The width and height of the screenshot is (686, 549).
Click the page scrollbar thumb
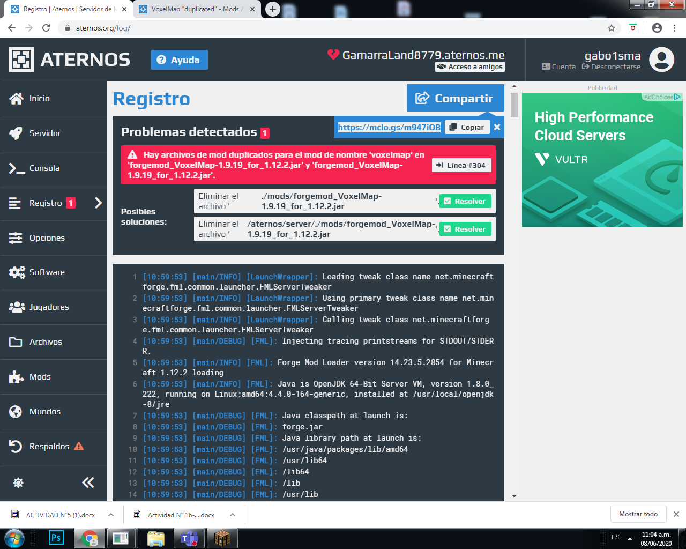coord(514,105)
